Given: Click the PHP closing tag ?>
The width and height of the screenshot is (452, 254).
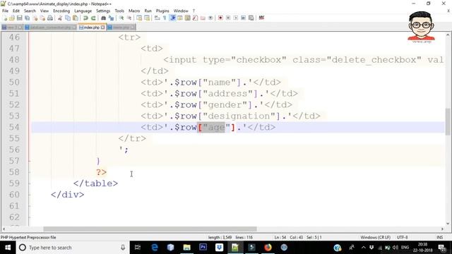Looking at the screenshot, I should [x=101, y=172].
